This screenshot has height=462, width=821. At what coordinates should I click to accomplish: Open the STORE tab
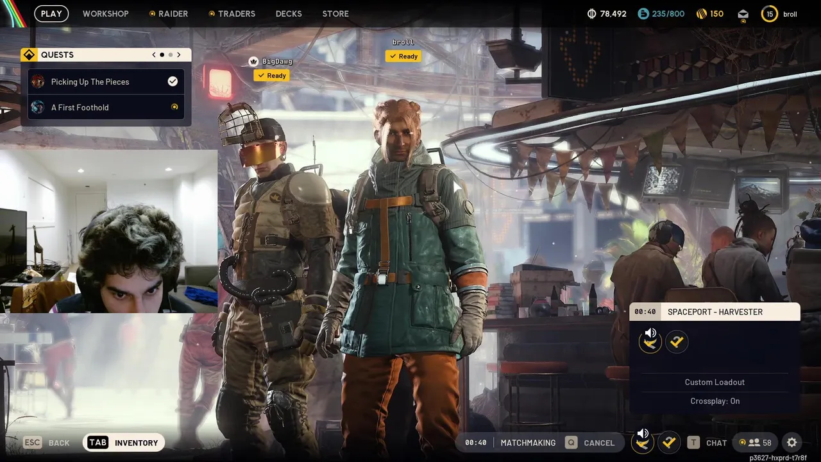335,13
